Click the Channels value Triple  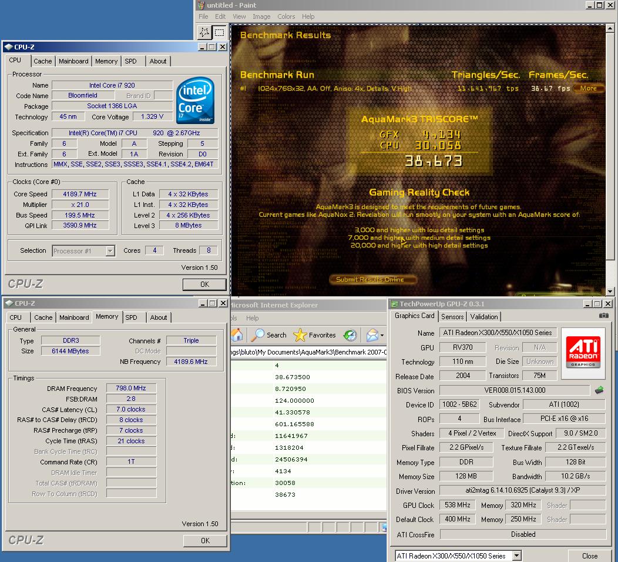(x=191, y=340)
